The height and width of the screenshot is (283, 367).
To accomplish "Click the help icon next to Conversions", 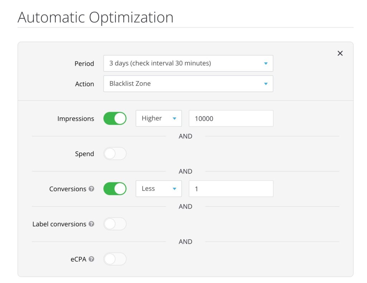I will point(91,189).
